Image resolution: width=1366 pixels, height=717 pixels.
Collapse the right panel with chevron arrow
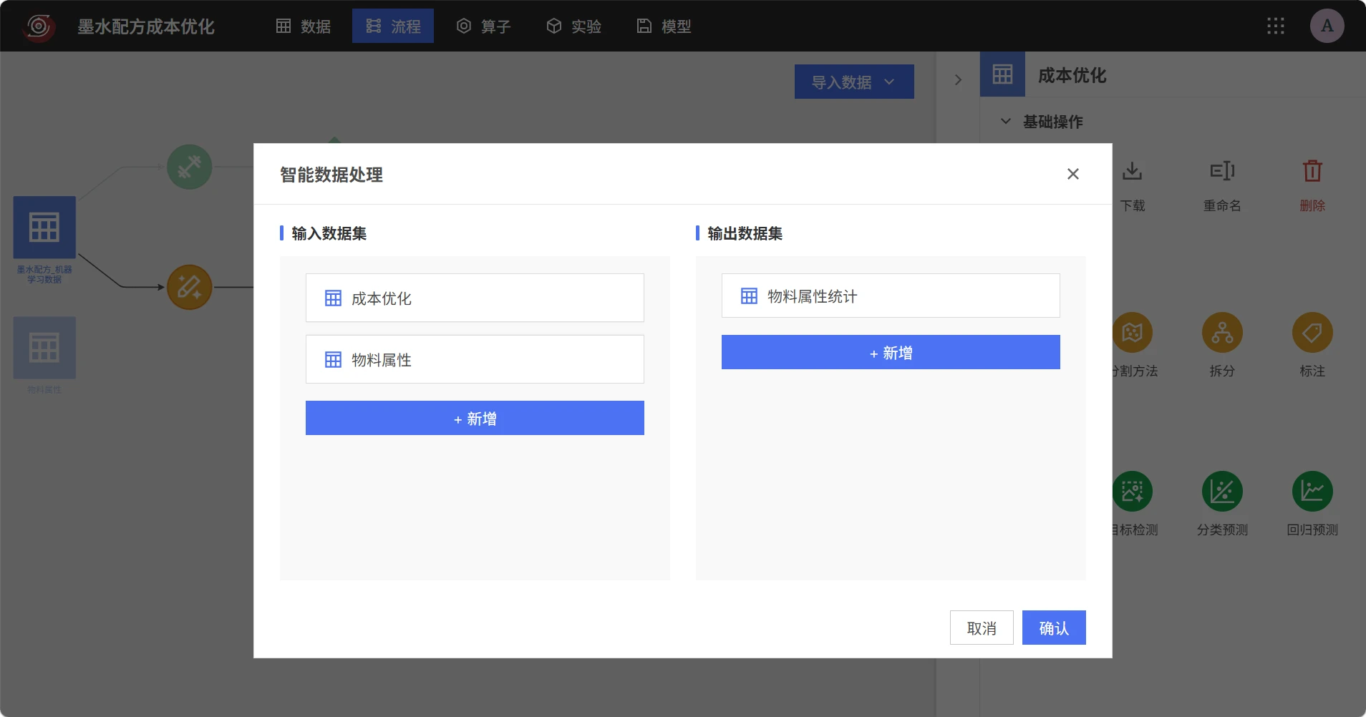958,80
